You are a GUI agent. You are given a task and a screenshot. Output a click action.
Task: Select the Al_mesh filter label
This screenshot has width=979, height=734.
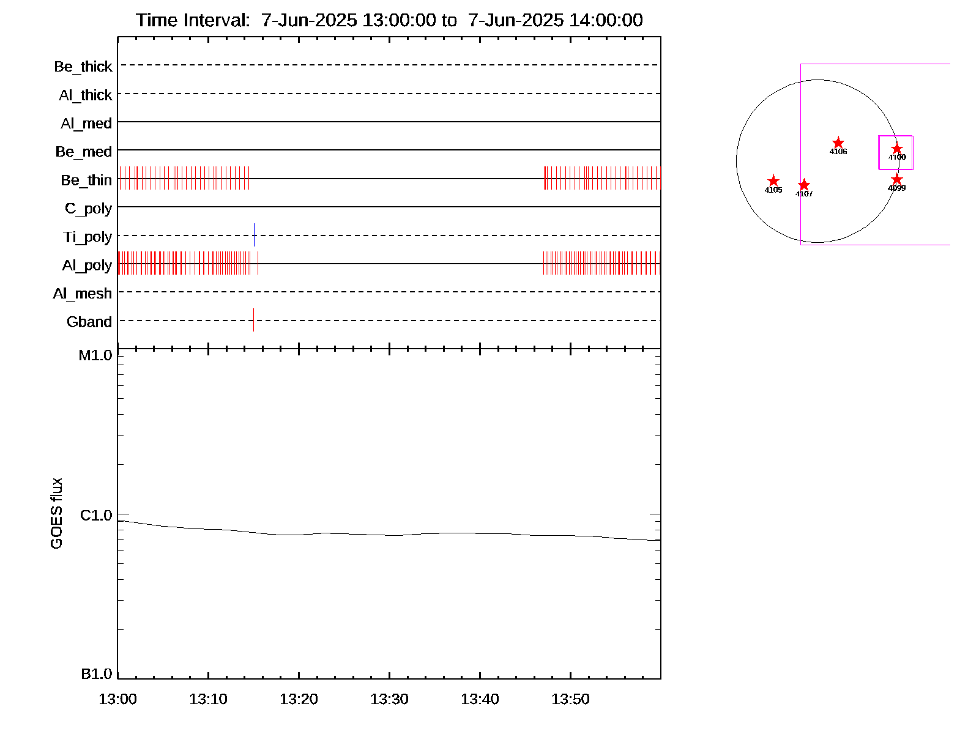click(83, 294)
